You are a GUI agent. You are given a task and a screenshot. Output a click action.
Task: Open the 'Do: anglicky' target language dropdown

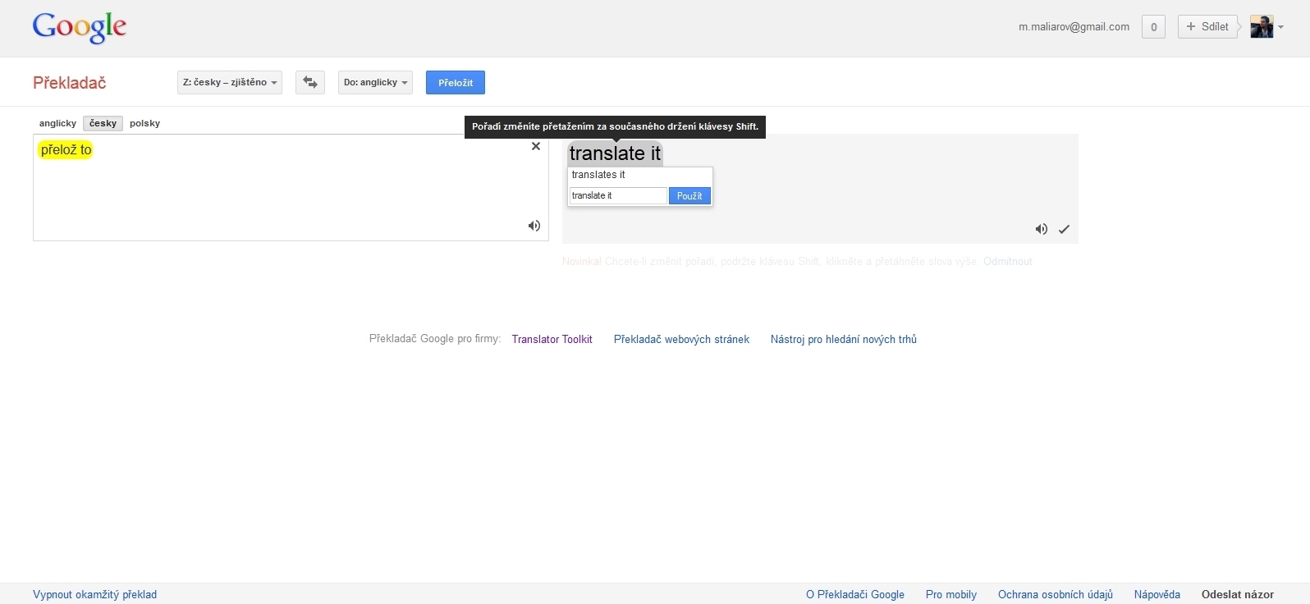pyautogui.click(x=375, y=82)
